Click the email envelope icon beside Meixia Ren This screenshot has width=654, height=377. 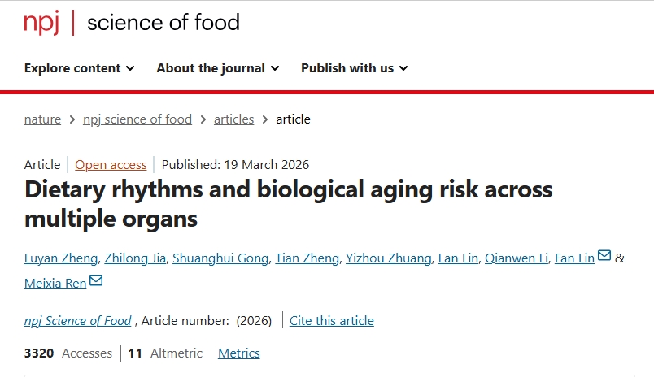96,281
